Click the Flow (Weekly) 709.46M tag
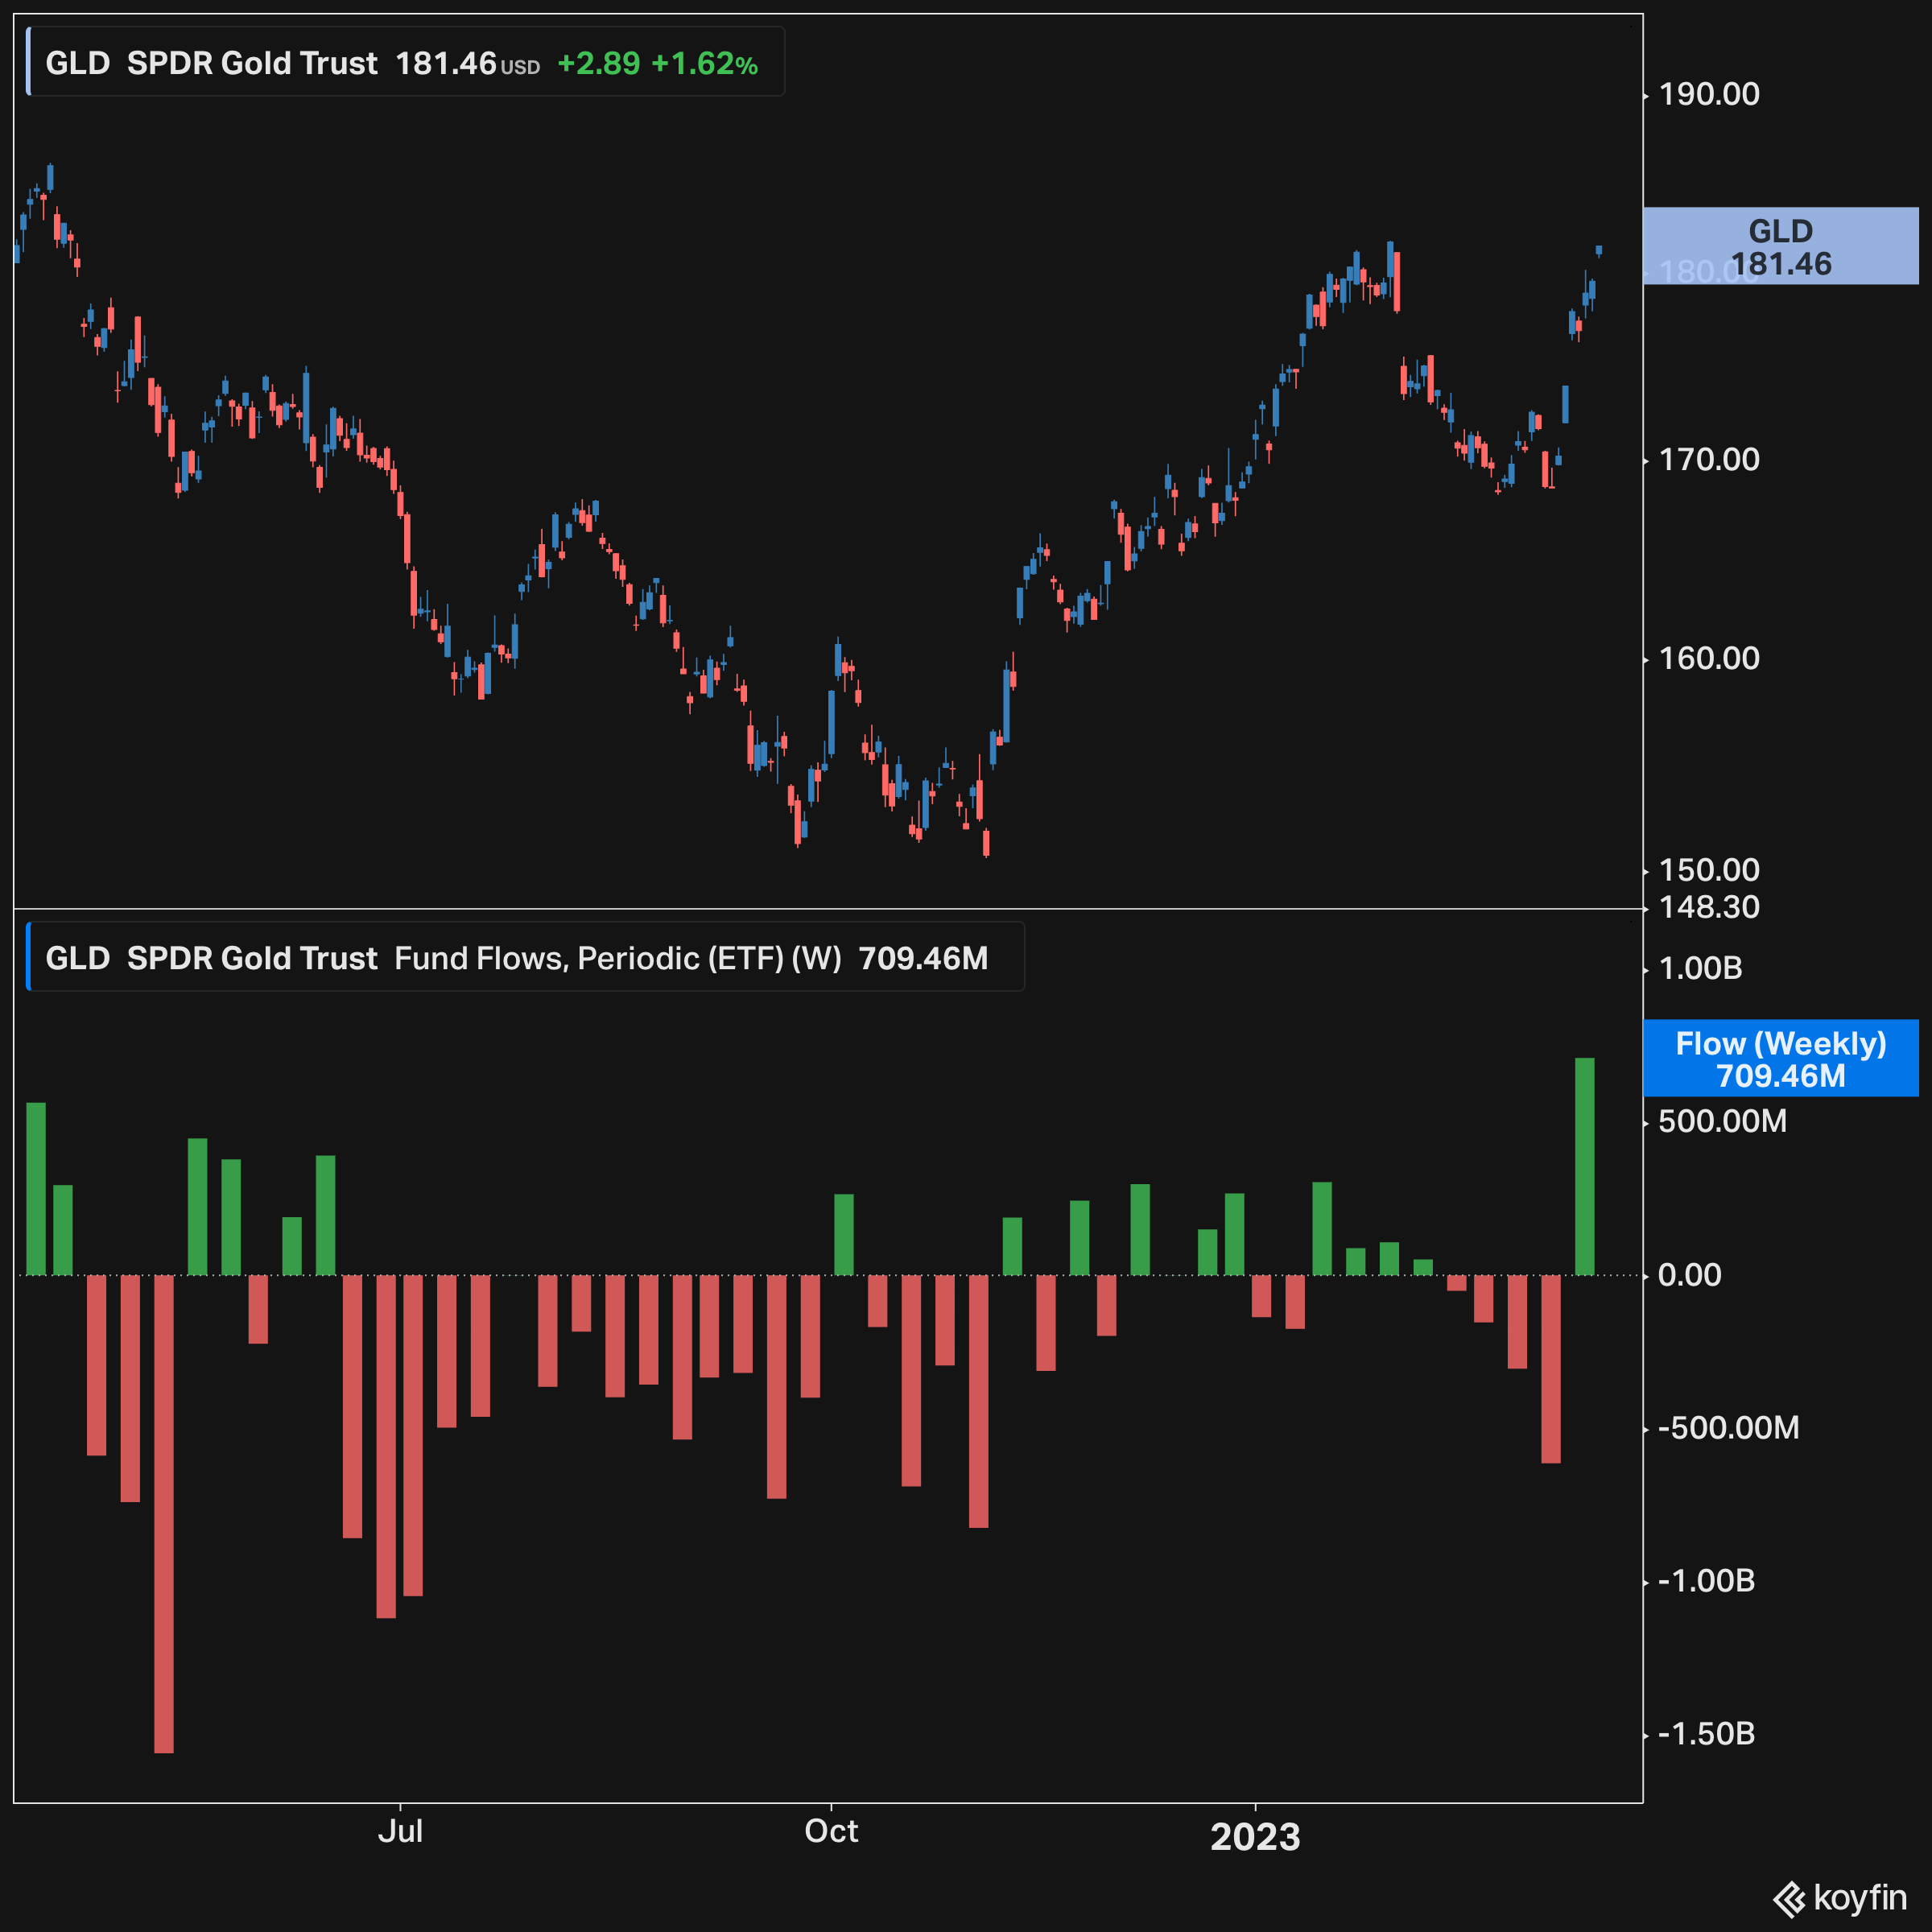The width and height of the screenshot is (1932, 1932). pyautogui.click(x=1781, y=1058)
